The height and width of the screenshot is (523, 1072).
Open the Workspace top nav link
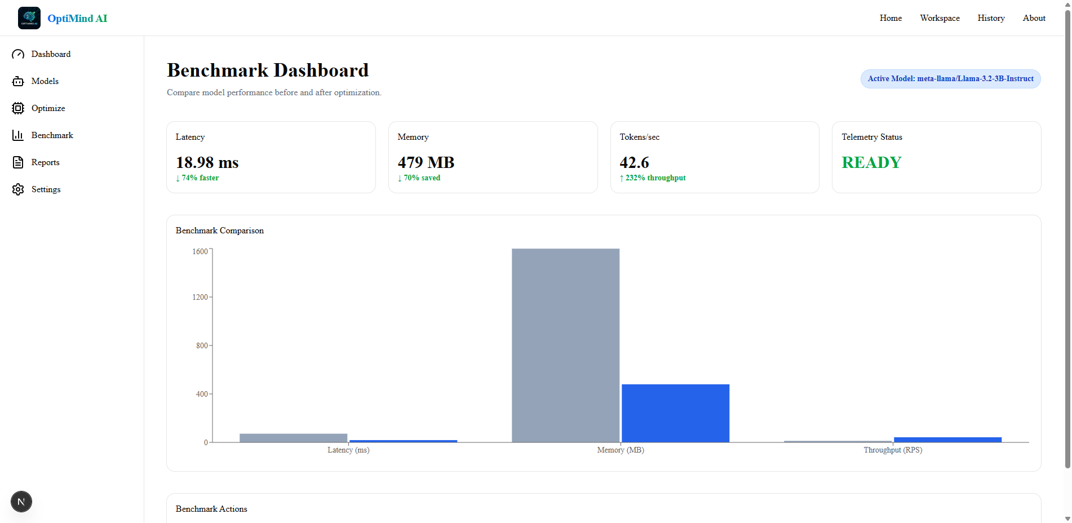click(940, 18)
